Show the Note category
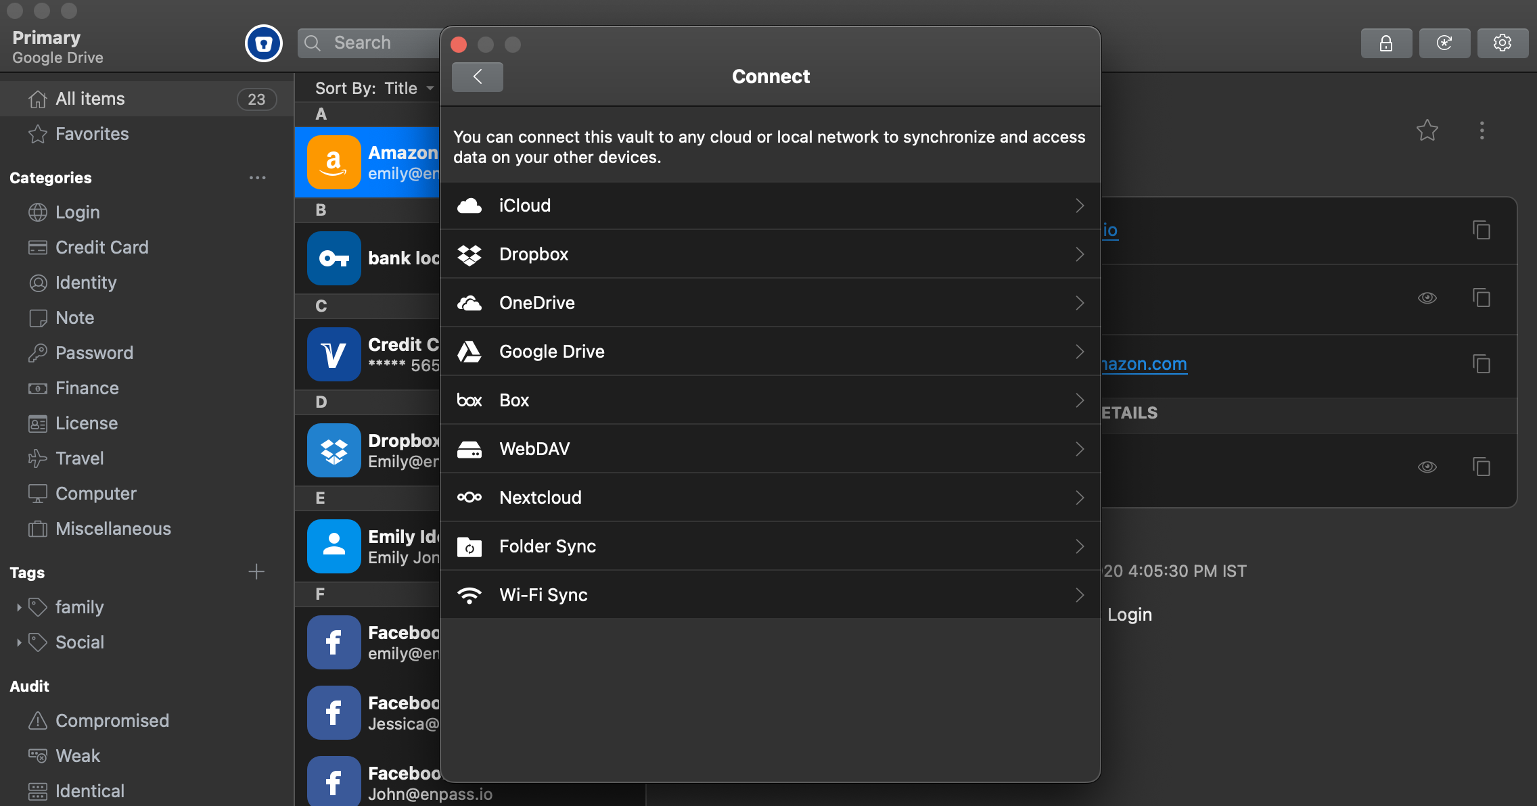The width and height of the screenshot is (1537, 806). [147, 318]
